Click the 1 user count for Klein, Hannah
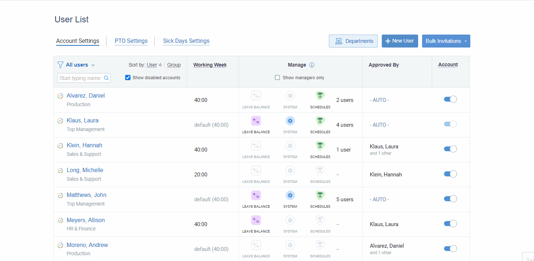This screenshot has height=261, width=534. point(343,150)
